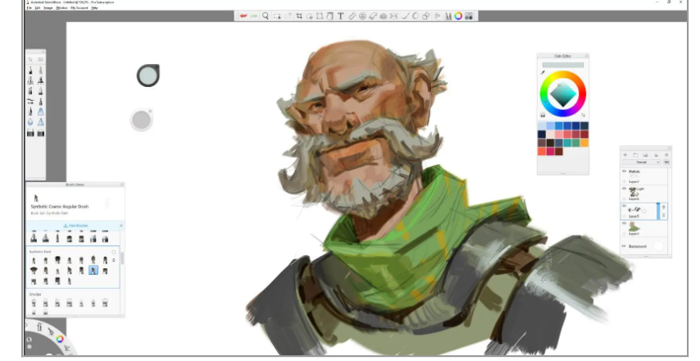Click the Layer 3 thumbnail
Image resolution: width=700 pixels, height=361 pixels.
click(x=634, y=228)
